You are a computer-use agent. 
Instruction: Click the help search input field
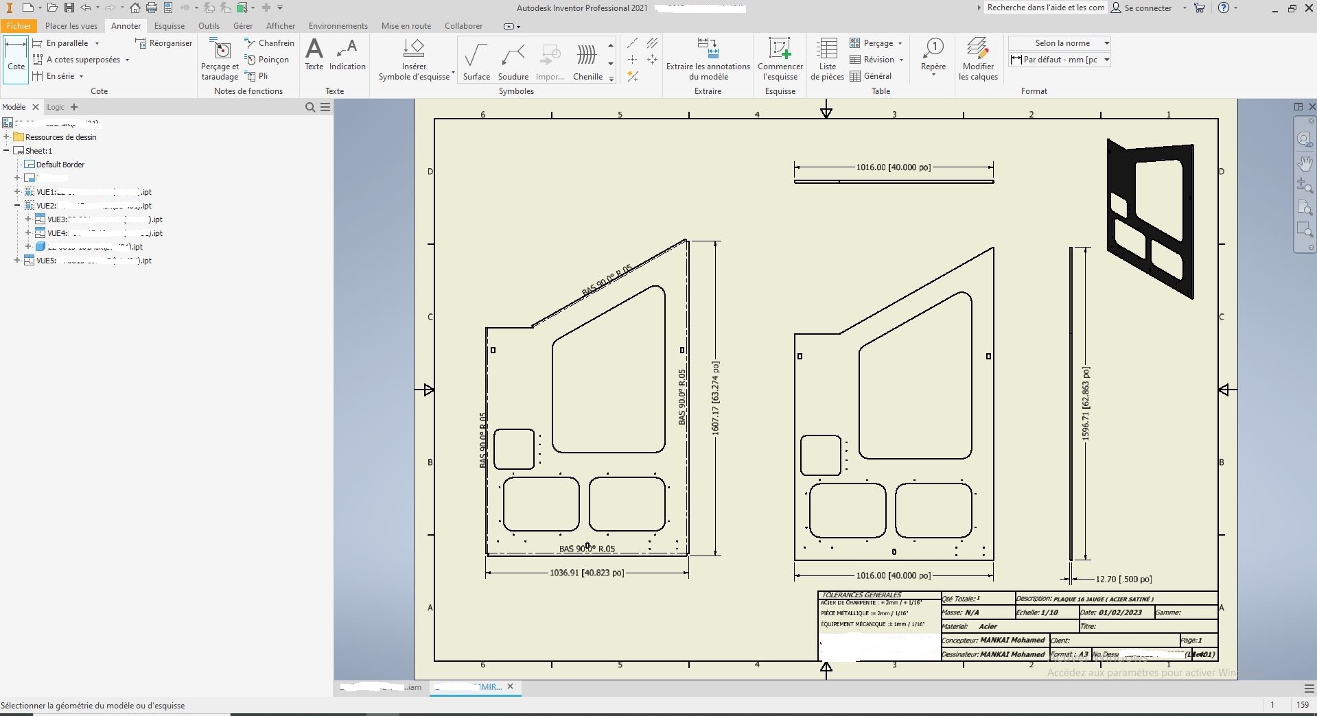[1045, 8]
